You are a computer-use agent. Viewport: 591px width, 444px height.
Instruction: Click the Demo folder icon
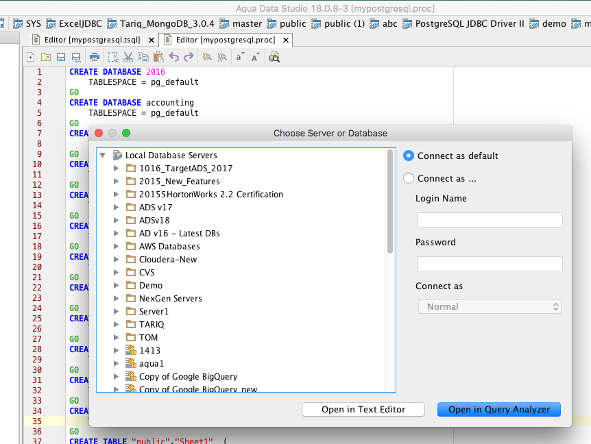[x=131, y=285]
